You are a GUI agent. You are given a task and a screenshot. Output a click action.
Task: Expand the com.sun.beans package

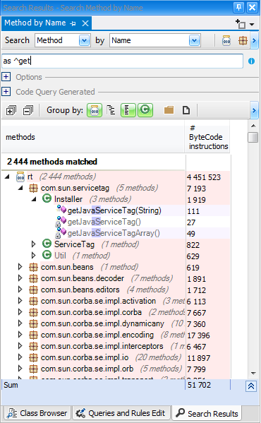(20, 267)
